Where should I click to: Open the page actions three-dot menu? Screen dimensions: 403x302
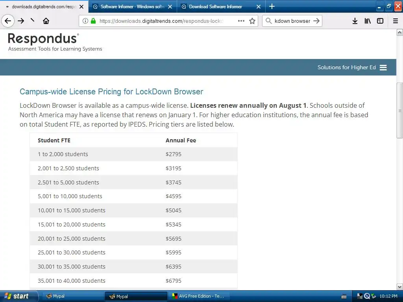241,21
